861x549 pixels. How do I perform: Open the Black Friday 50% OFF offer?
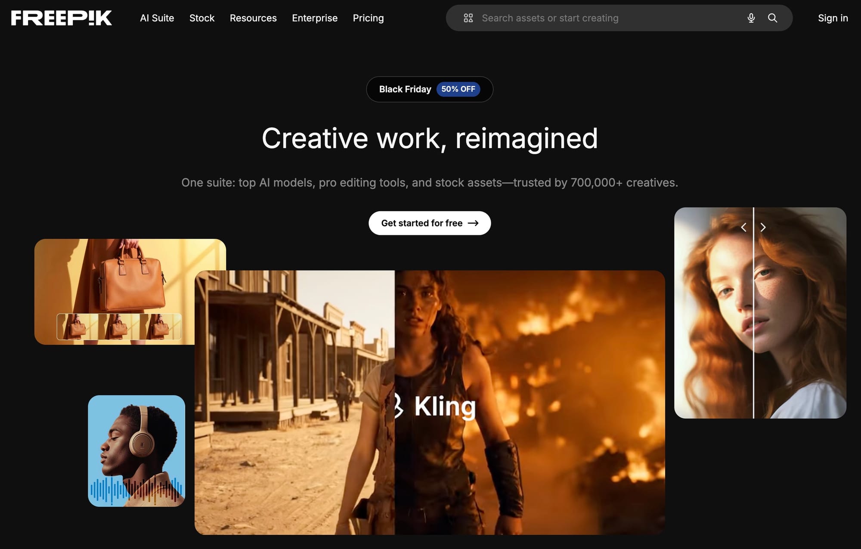(x=429, y=89)
